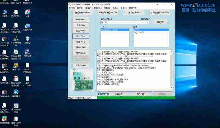Open the Recycle Bin desktop icon
The width and height of the screenshot is (220, 128).
pos(28,39)
